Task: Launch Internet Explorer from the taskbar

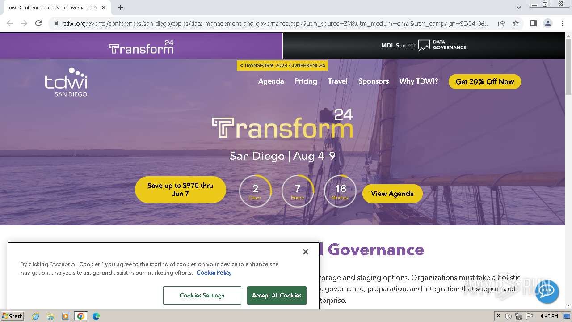Action: coord(35,316)
